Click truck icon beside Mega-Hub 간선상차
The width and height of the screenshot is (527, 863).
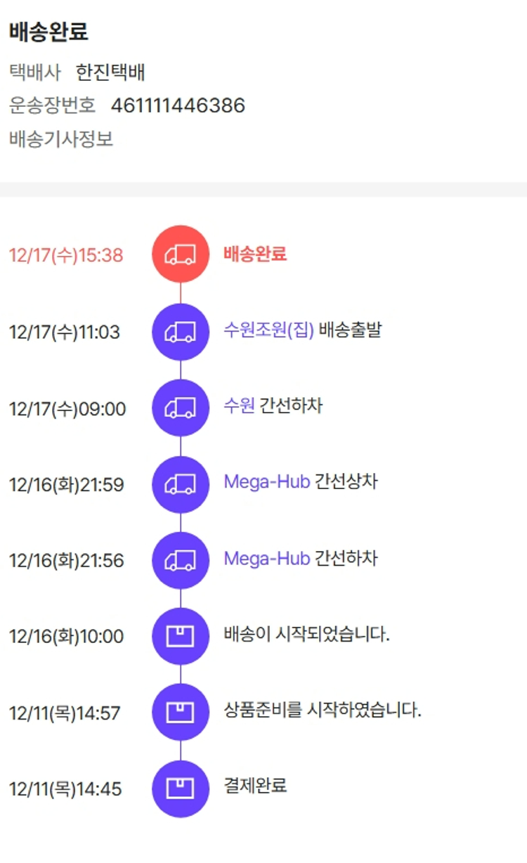[181, 484]
